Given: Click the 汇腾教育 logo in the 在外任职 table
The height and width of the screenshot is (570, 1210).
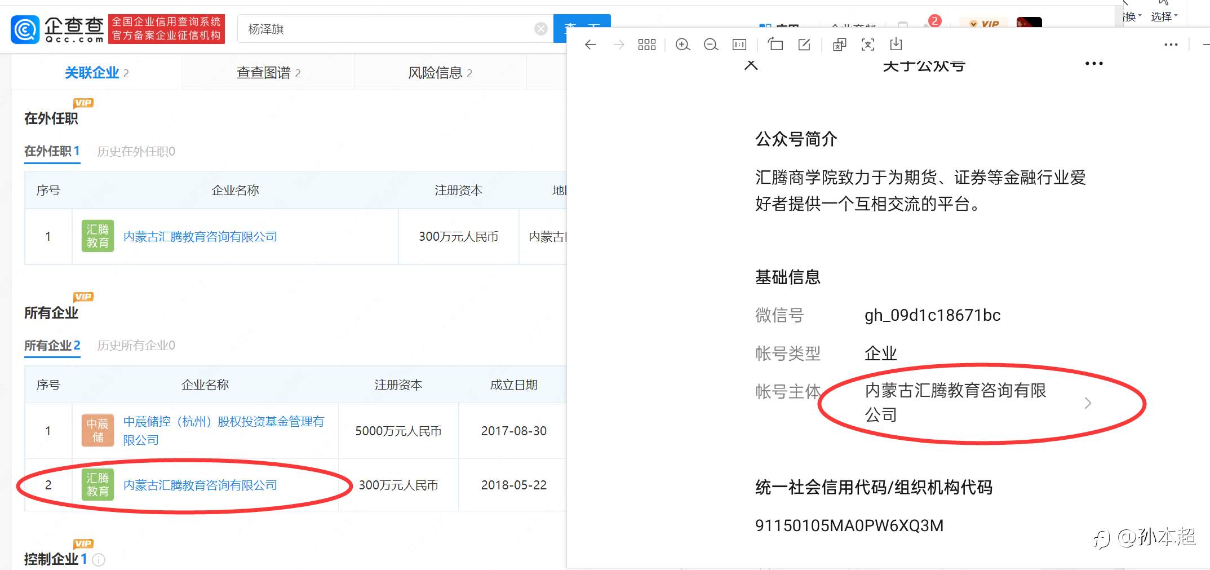Looking at the screenshot, I should (97, 236).
